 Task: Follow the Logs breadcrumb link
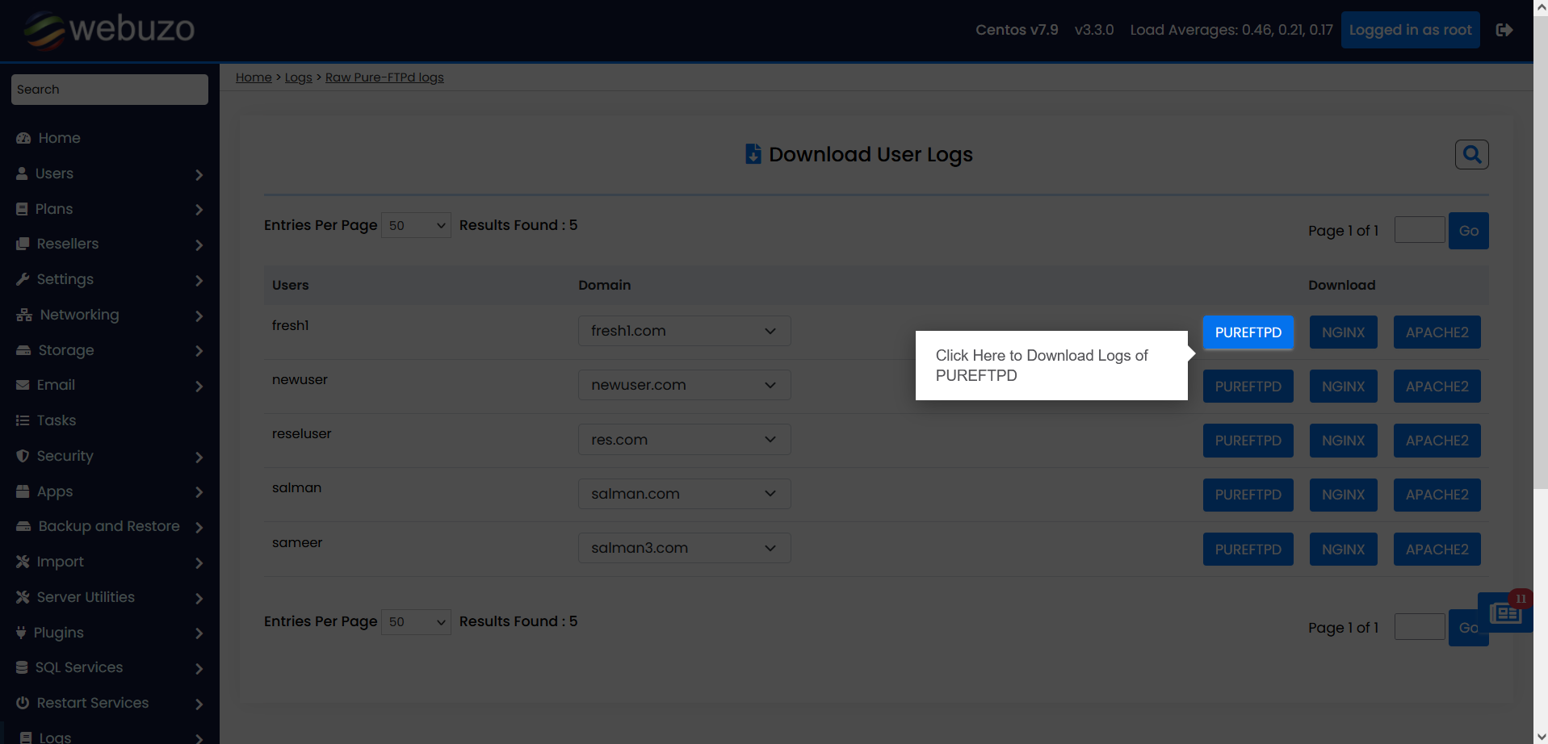[298, 77]
